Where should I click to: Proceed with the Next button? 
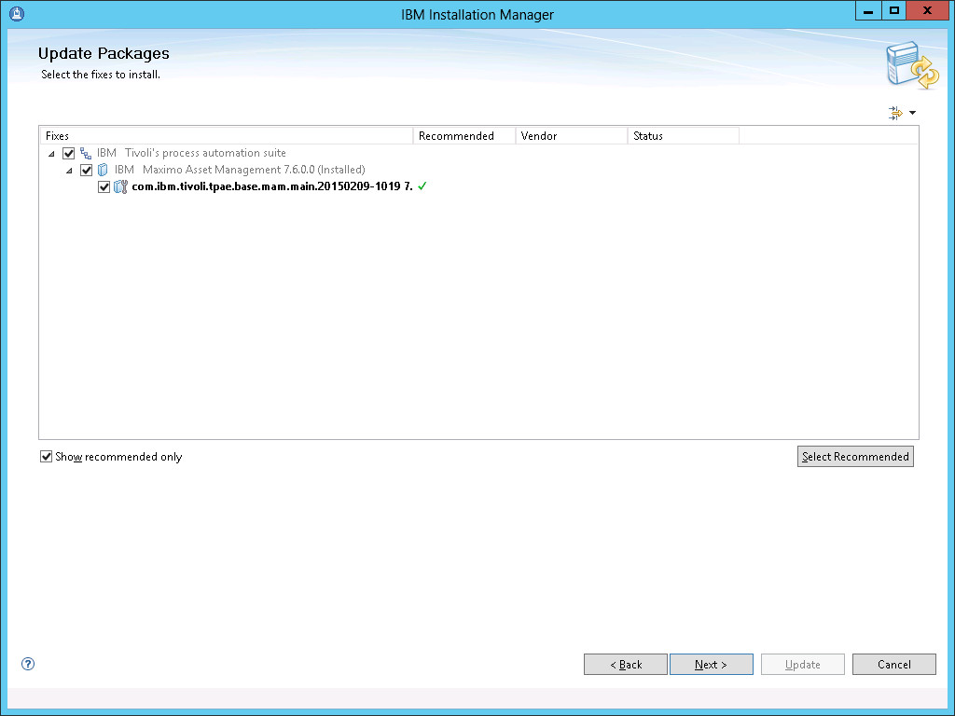point(712,664)
